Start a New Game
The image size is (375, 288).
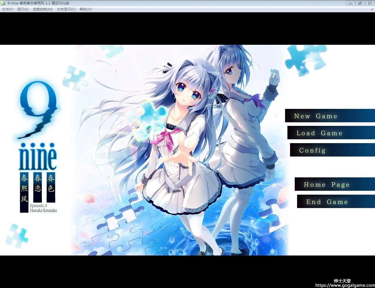[316, 116]
